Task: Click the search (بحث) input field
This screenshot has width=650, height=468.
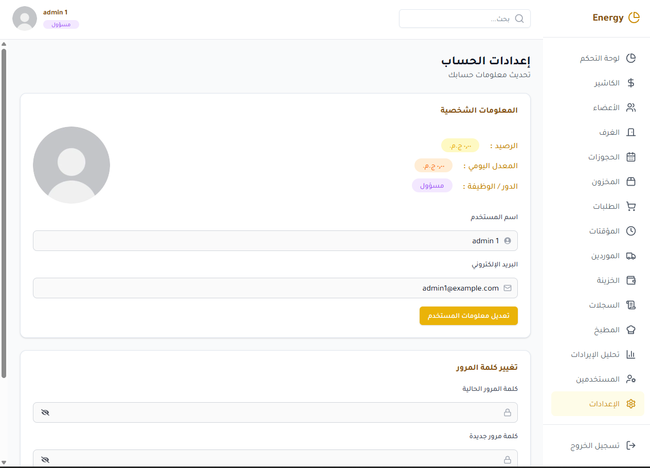Action: 458,19
